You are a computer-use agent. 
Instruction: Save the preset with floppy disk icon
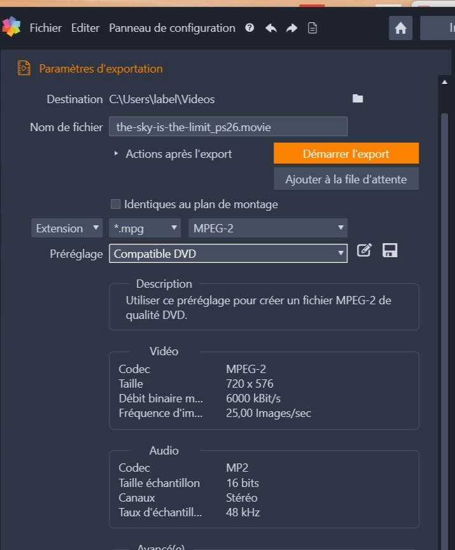pos(389,250)
